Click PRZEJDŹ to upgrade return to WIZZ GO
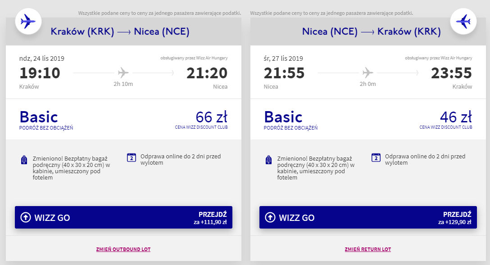Screen dimensions: 490x265 pos(457,214)
